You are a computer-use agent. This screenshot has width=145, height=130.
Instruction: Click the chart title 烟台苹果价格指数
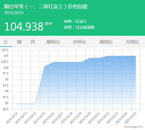(x=46, y=7)
